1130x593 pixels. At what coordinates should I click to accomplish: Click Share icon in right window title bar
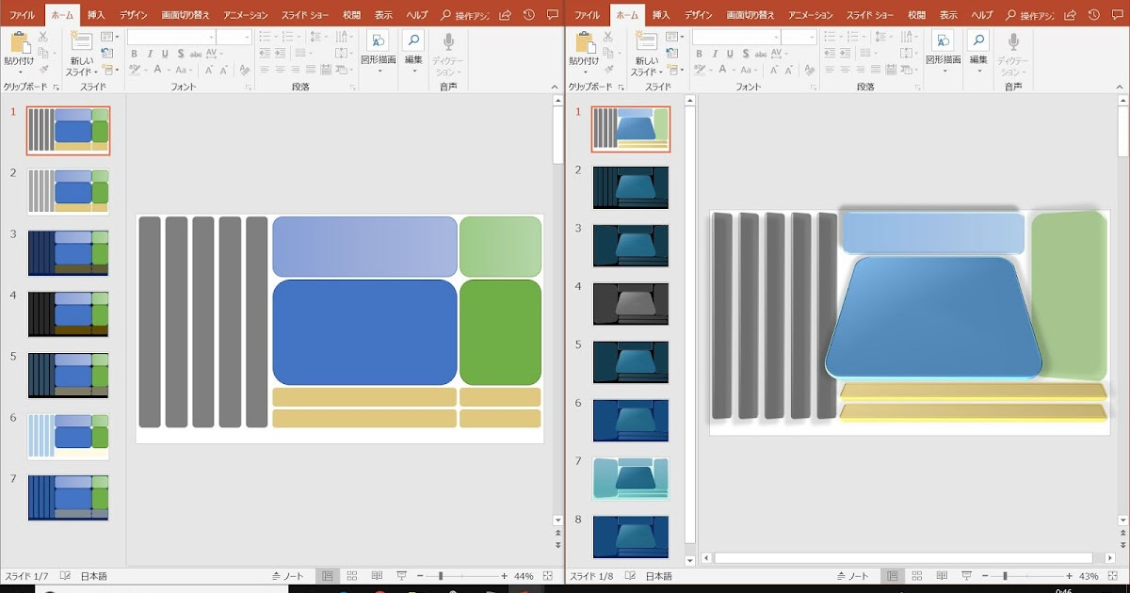(x=1070, y=15)
